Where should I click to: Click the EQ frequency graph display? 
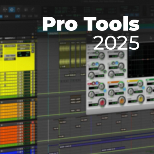(x=141, y=60)
